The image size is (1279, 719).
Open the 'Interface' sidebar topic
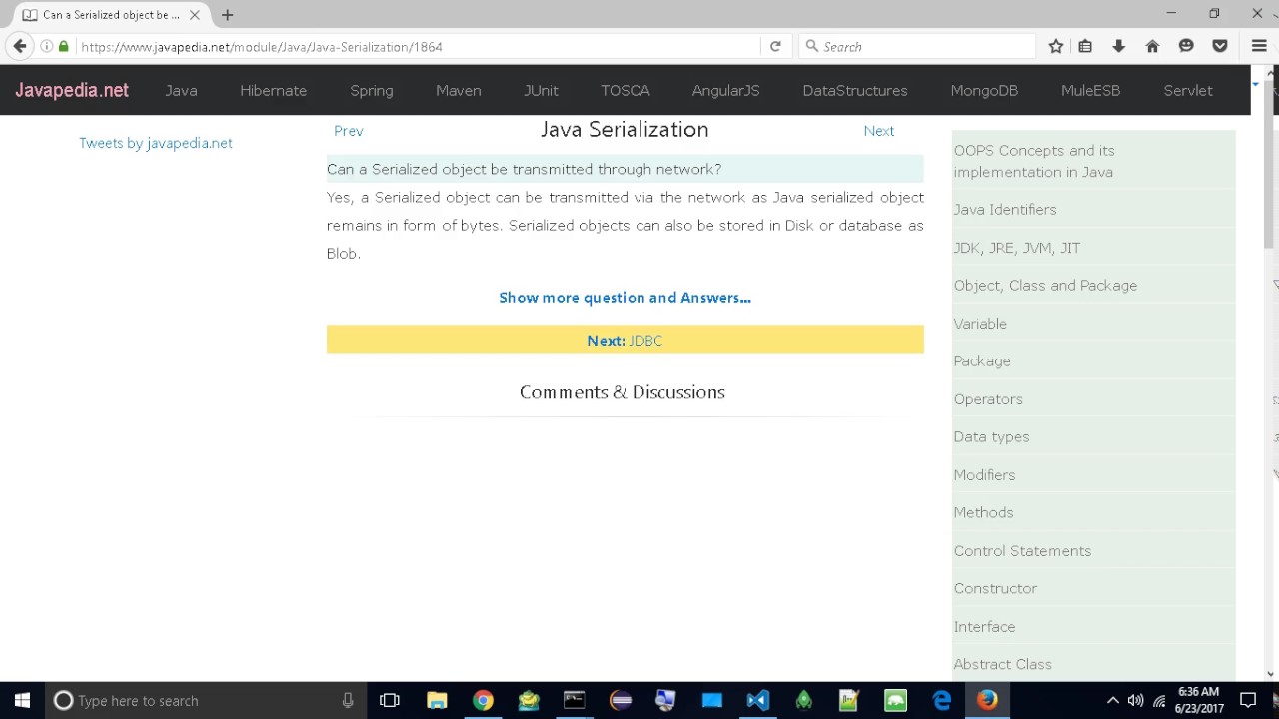[x=984, y=627]
